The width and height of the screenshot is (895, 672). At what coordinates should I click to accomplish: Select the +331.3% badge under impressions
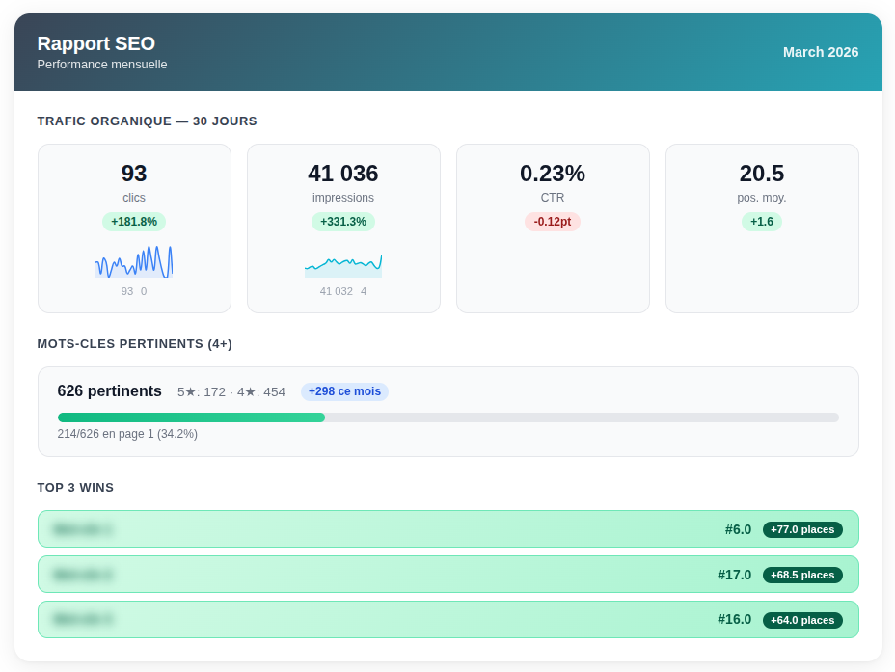point(343,222)
